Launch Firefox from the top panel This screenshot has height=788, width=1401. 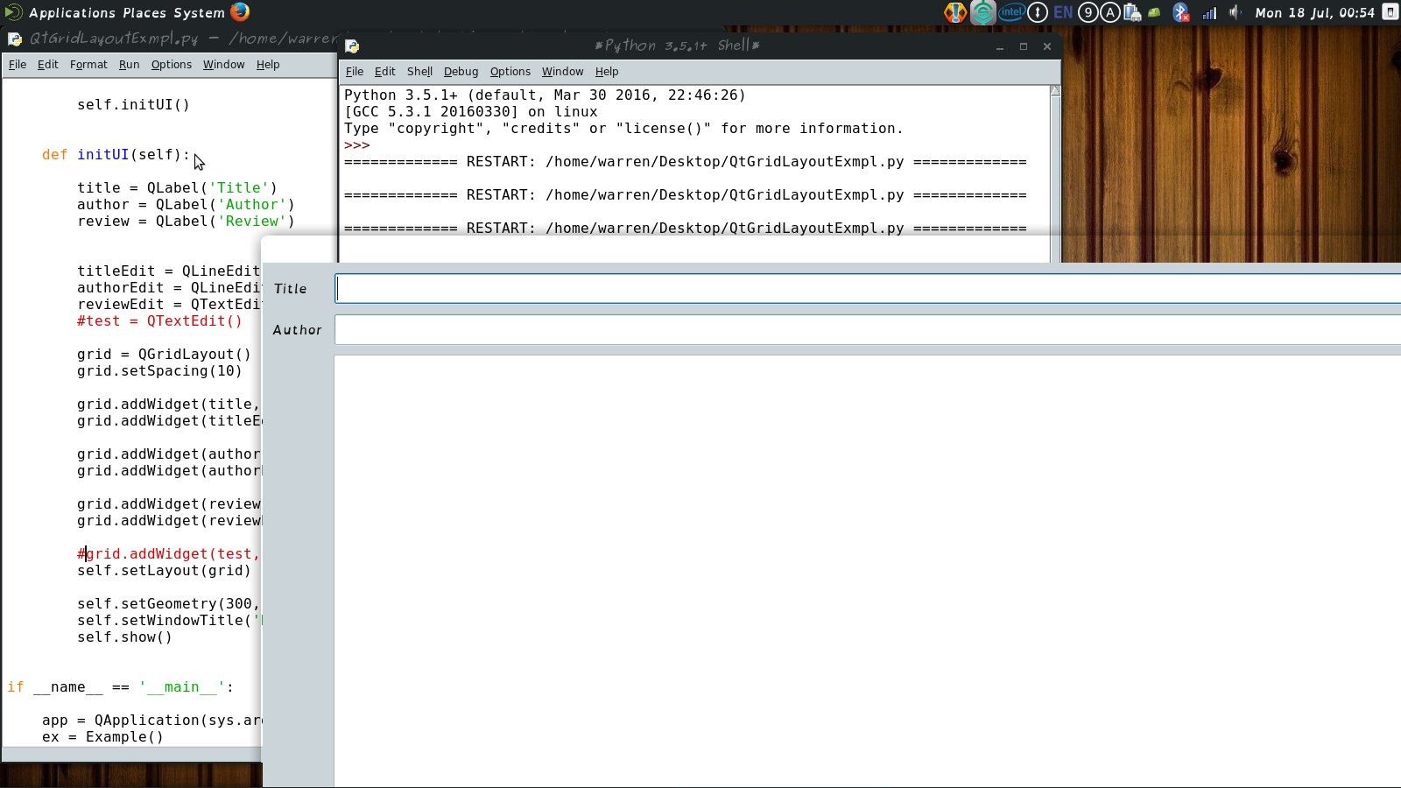pyautogui.click(x=240, y=11)
